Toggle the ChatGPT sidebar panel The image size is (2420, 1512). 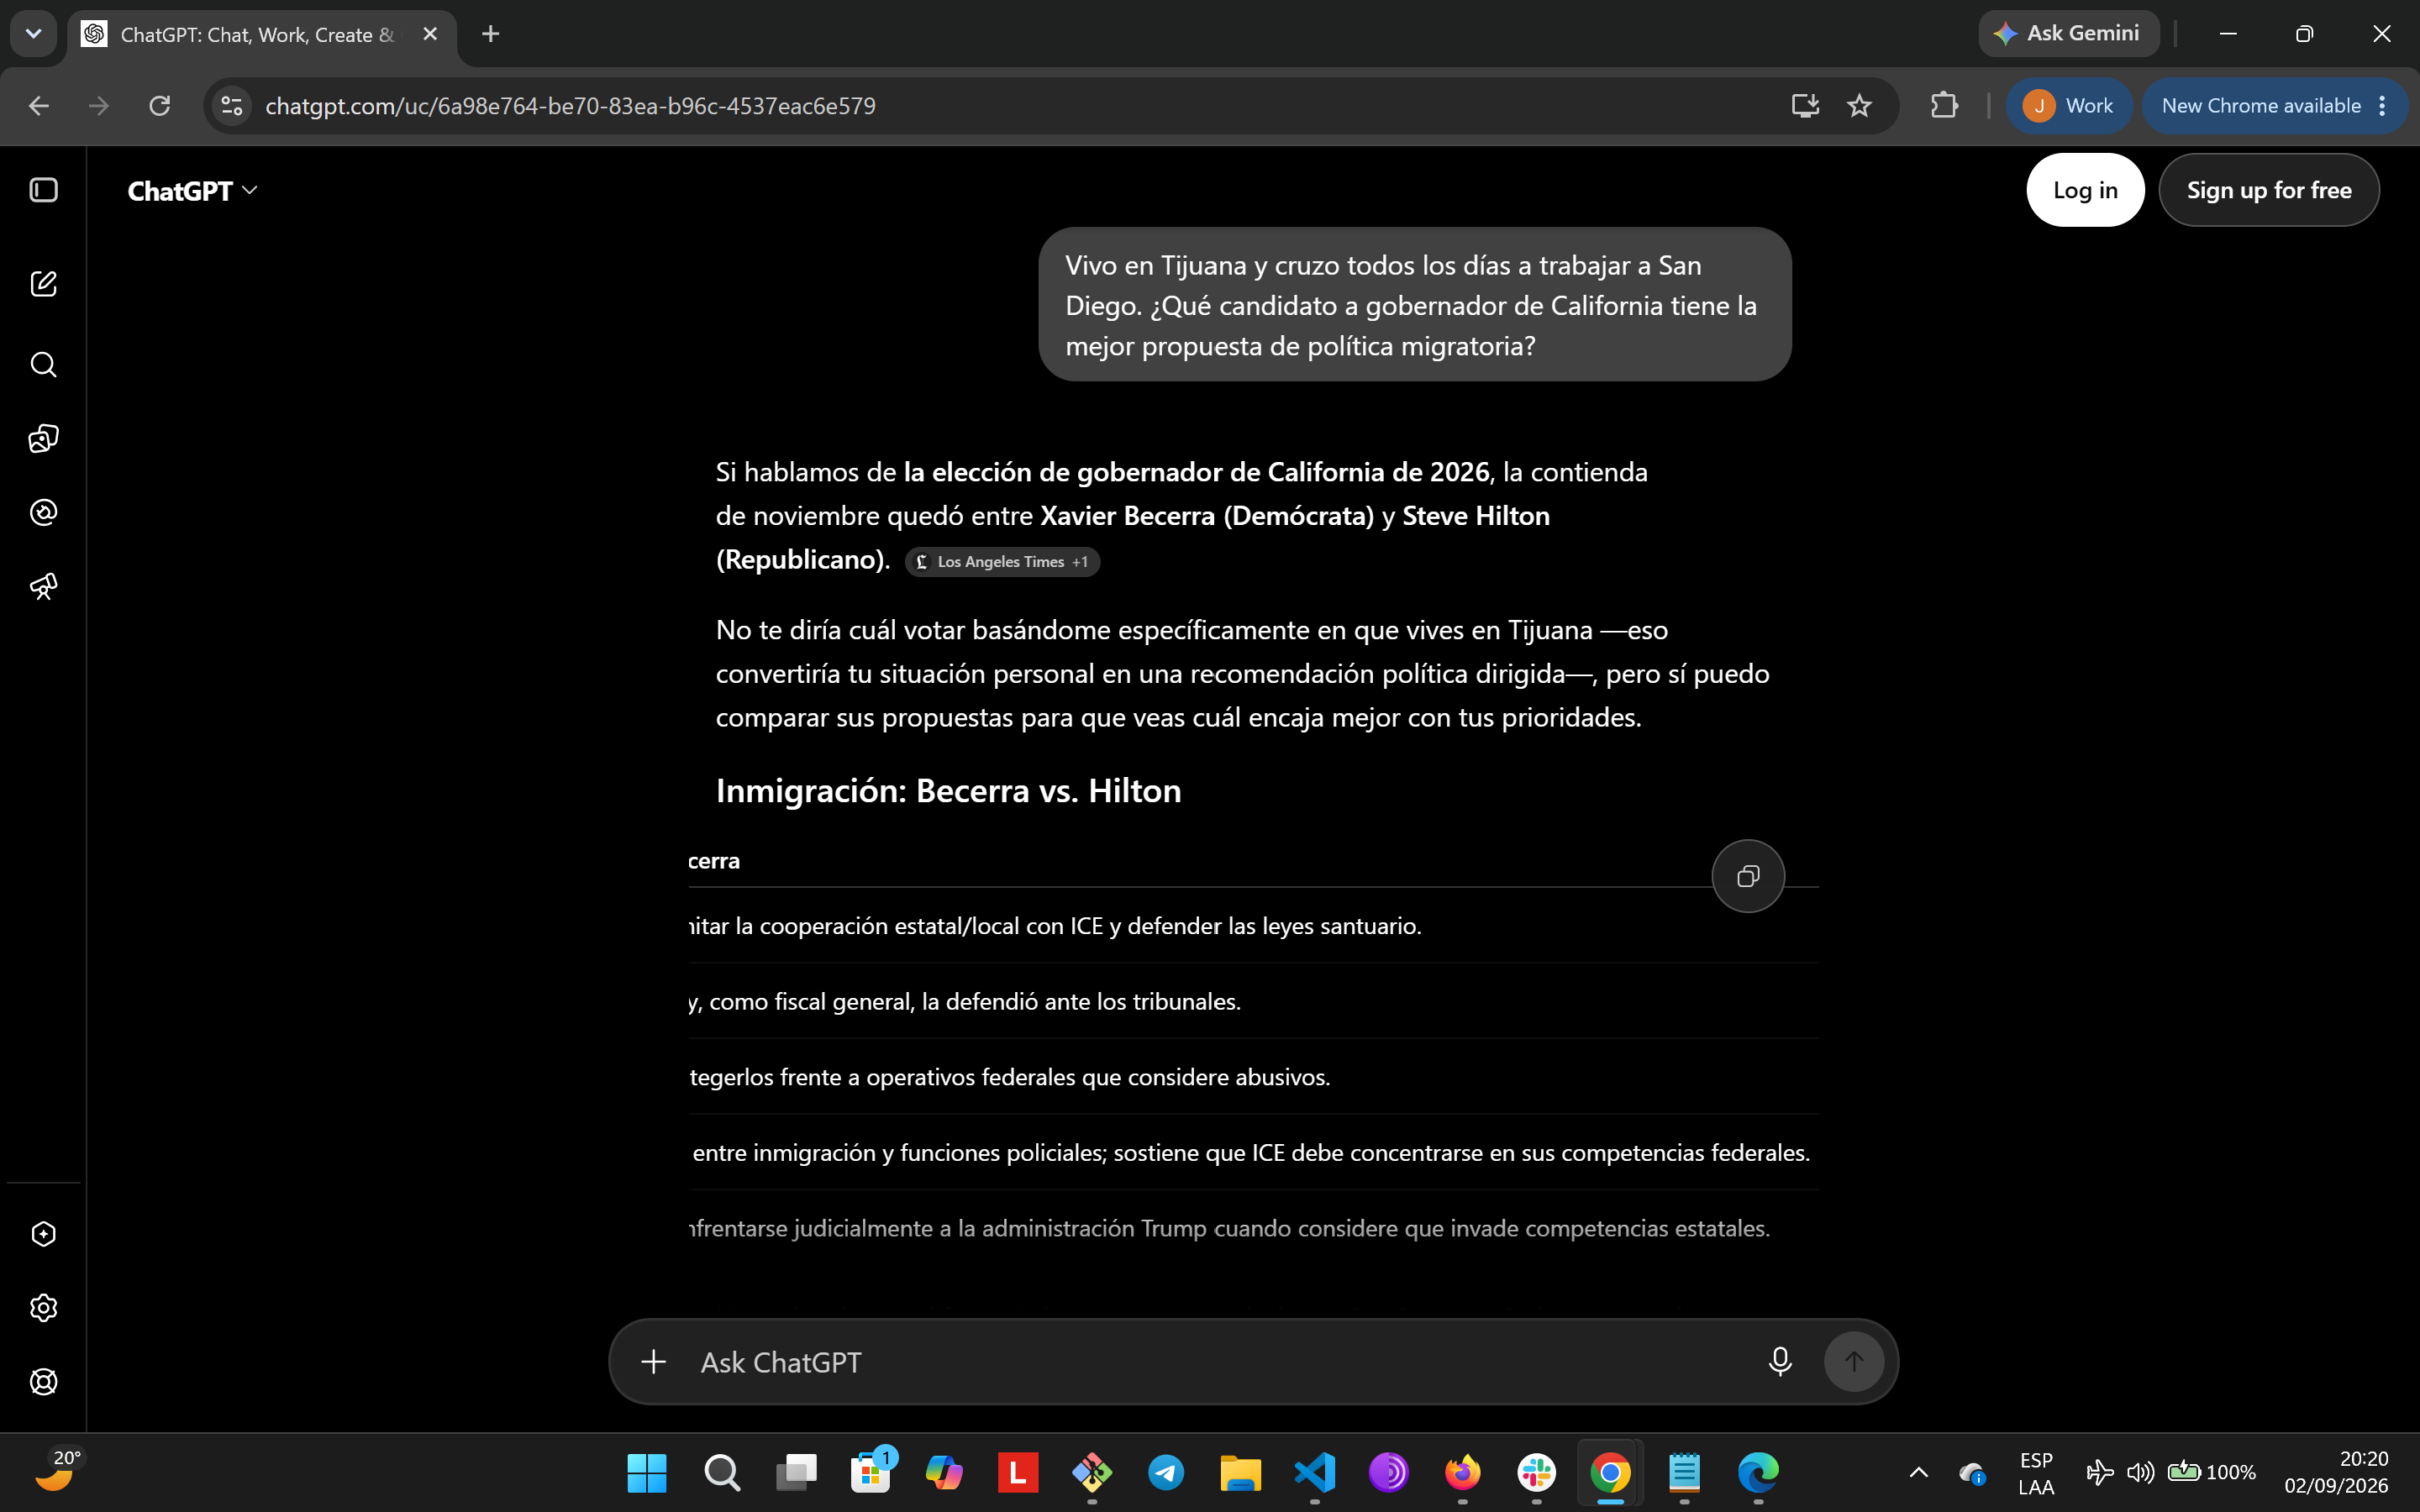[x=44, y=190]
